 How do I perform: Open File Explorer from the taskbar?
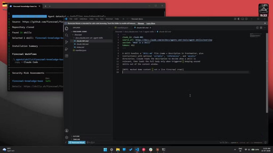tap(118, 150)
